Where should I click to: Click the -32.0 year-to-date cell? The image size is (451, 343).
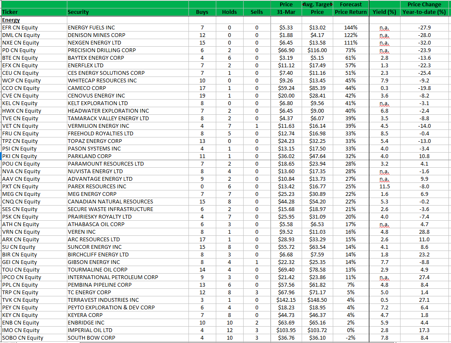[x=424, y=43]
